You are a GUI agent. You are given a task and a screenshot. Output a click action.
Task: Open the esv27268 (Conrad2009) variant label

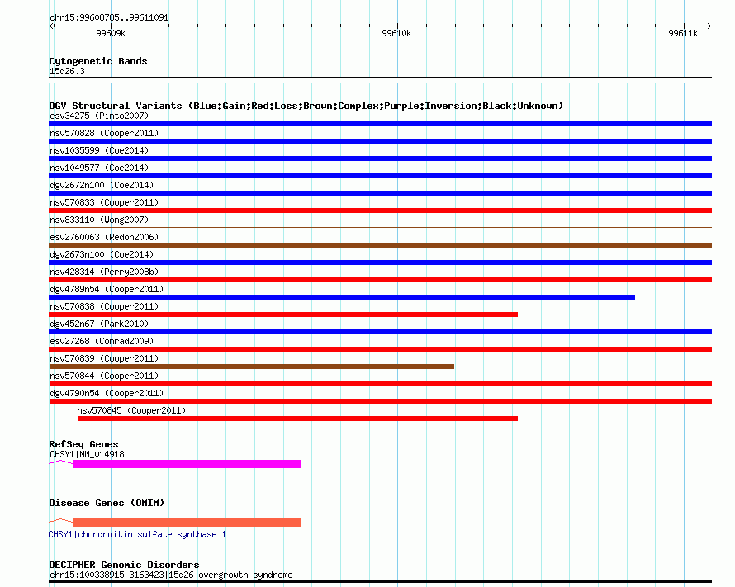102,341
